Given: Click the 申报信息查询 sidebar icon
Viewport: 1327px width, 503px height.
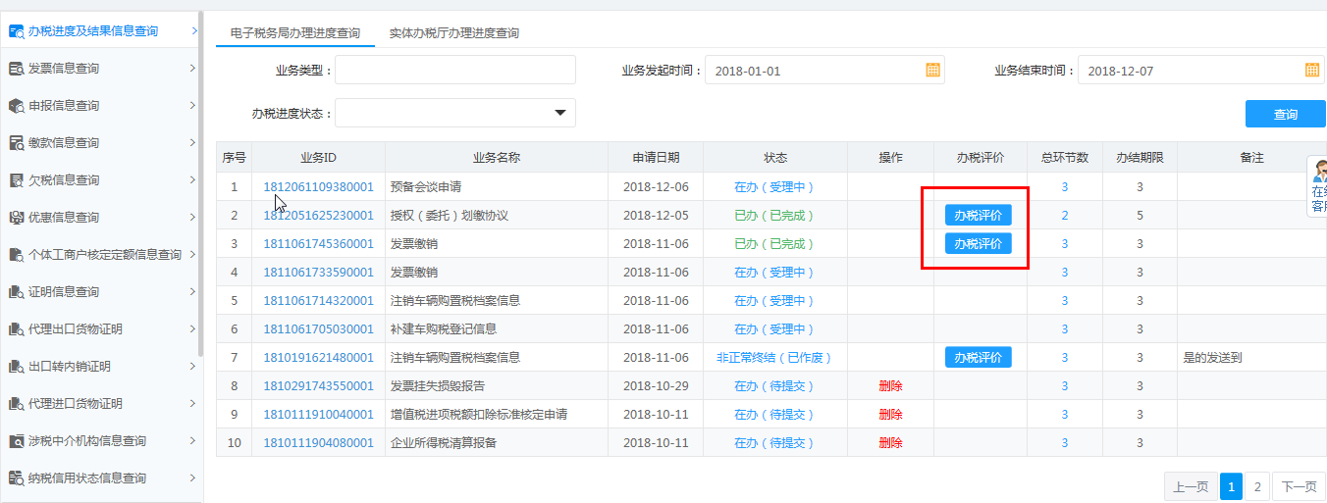Looking at the screenshot, I should pyautogui.click(x=17, y=106).
